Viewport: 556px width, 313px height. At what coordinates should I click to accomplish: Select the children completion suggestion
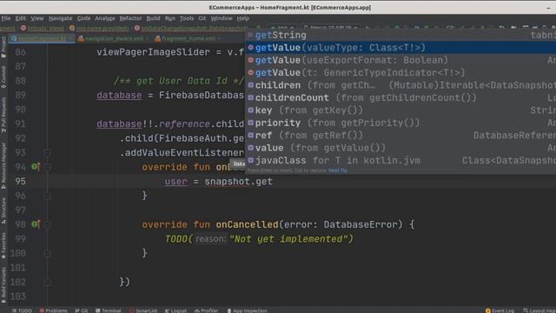click(x=400, y=85)
